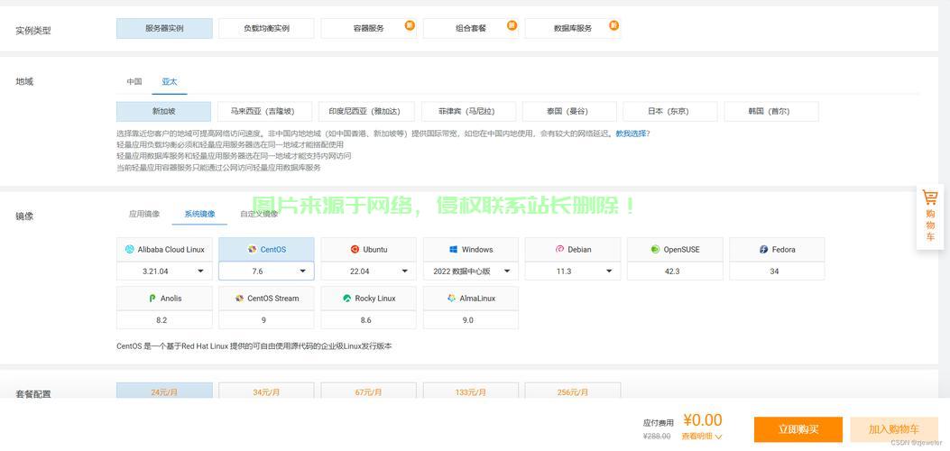Screen dimensions: 950x451
Task: Click the new badge on 容器服务
Action: click(410, 25)
